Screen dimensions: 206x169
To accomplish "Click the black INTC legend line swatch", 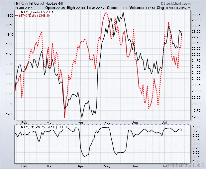I will 17,12.
